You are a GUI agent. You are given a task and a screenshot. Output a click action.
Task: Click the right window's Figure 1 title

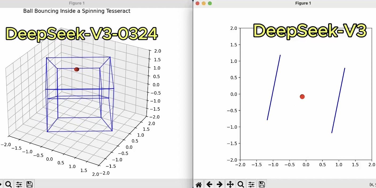click(303, 3)
